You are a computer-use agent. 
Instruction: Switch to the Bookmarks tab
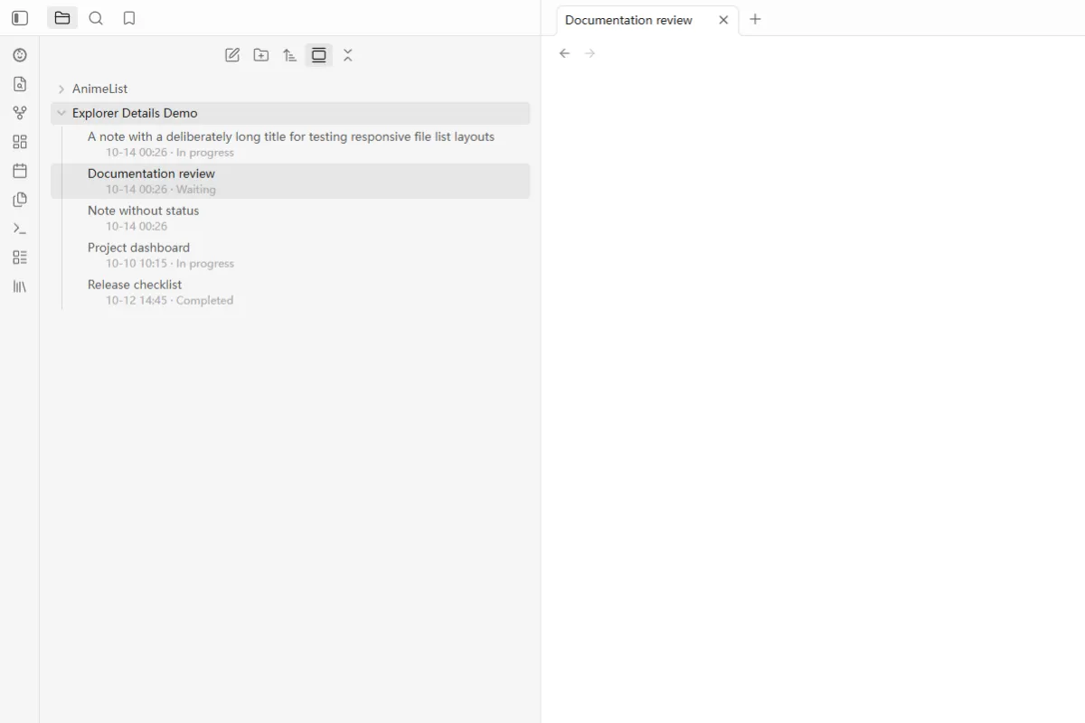[129, 18]
